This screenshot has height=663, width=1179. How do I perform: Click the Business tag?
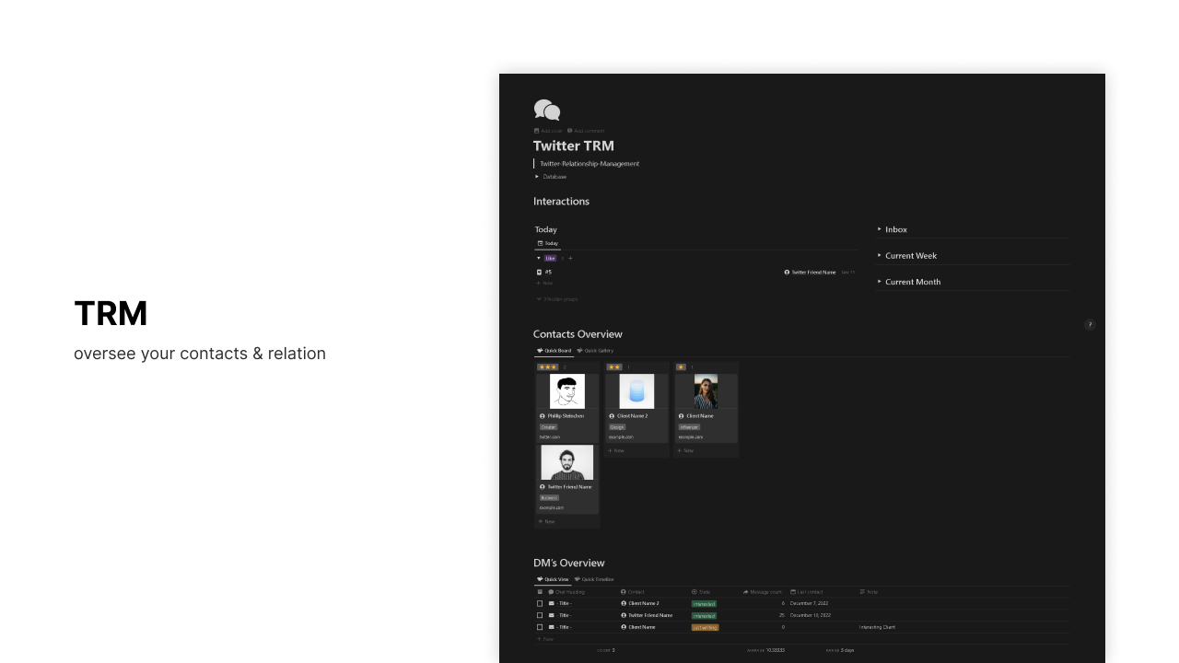[549, 498]
